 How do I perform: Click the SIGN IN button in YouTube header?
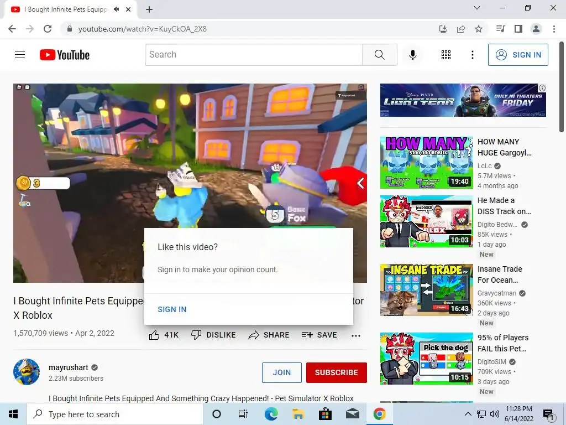point(518,55)
